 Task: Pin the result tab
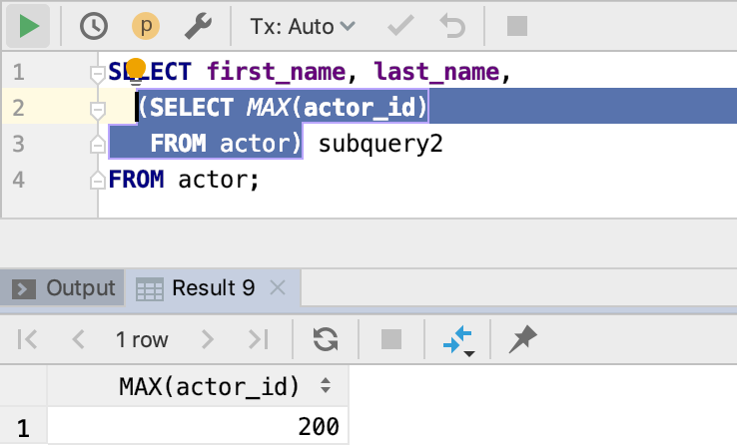click(x=520, y=339)
